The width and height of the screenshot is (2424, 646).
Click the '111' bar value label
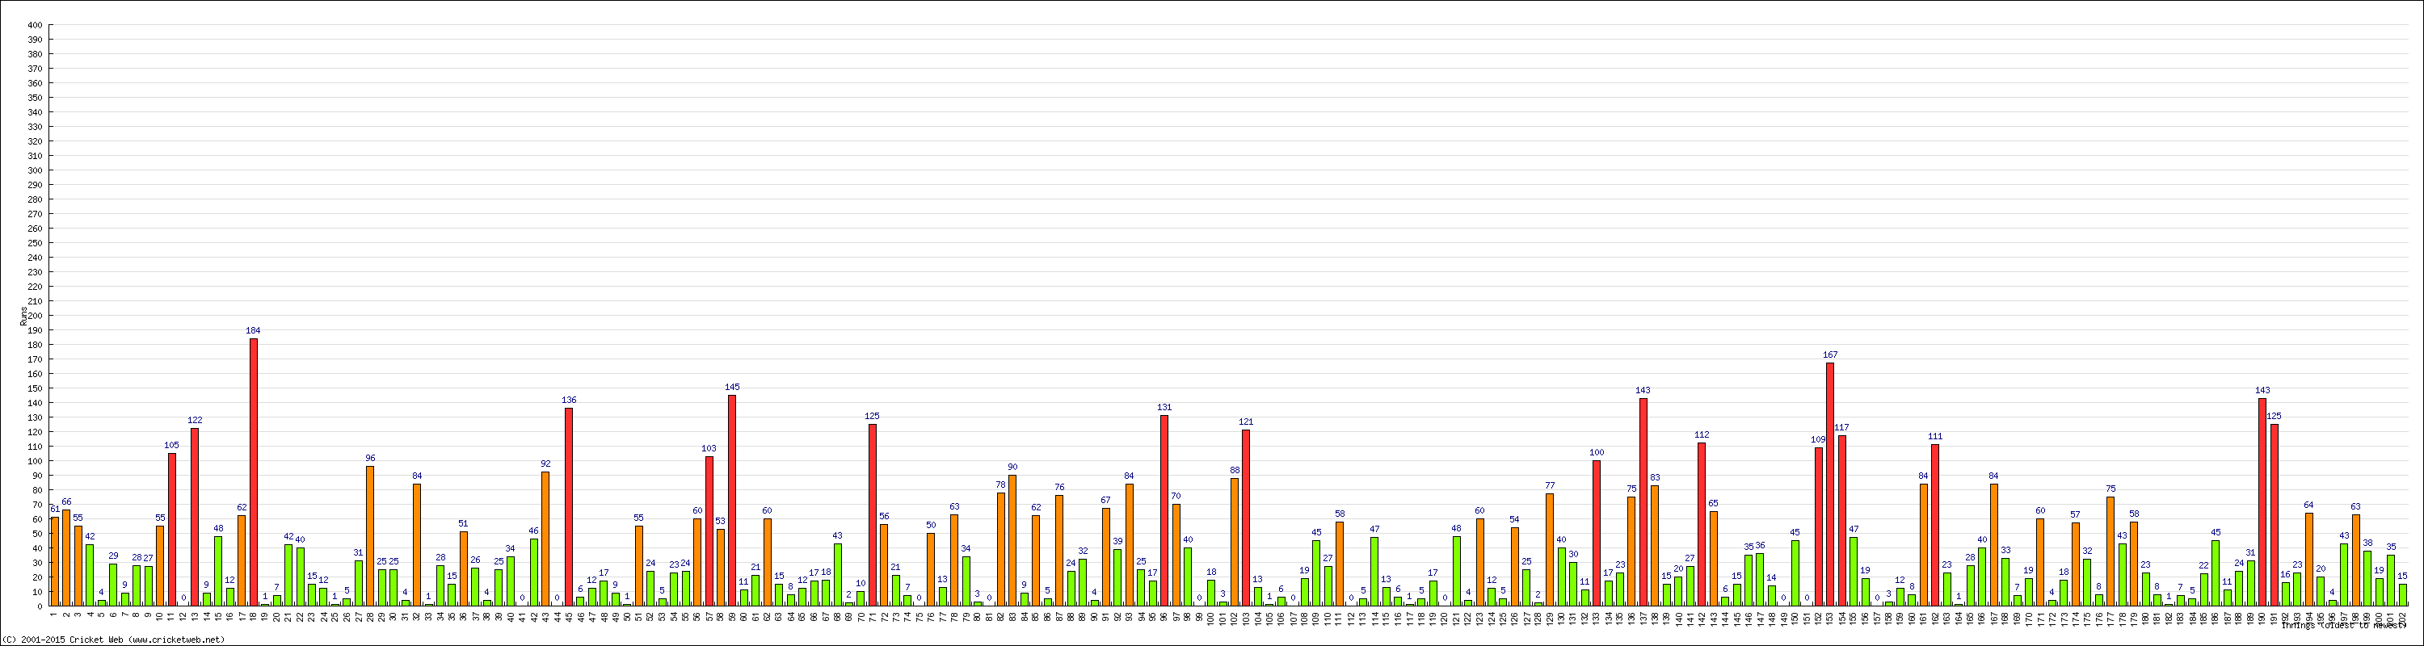[1934, 436]
